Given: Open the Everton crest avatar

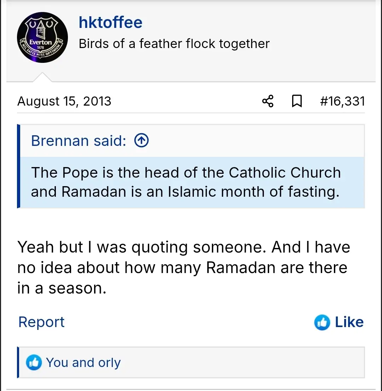Looking at the screenshot, I should tap(42, 37).
